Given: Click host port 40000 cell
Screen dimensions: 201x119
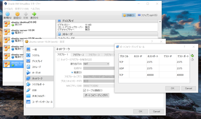Looking at the screenshot, I should [x=153, y=75].
